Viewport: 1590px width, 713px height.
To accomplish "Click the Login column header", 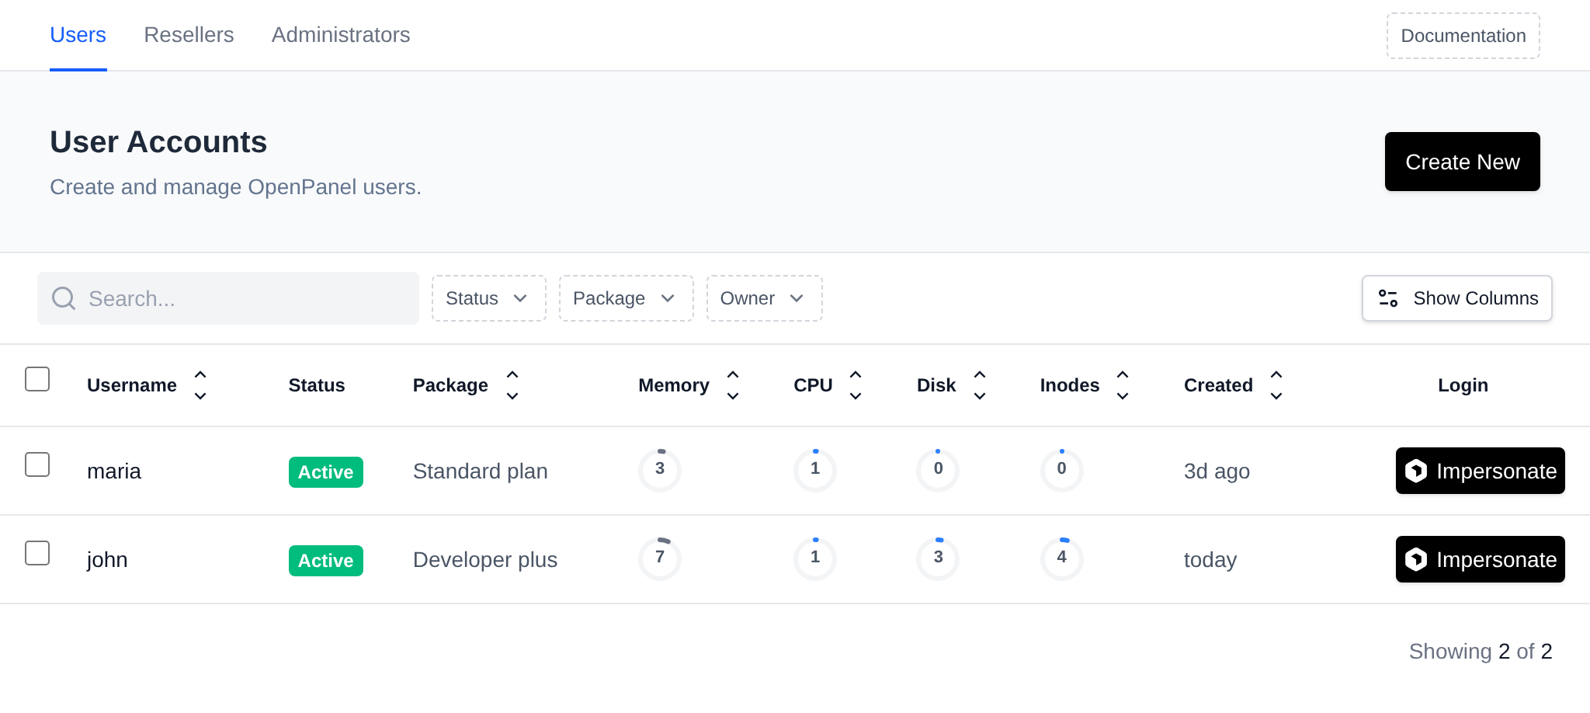I will point(1463,385).
